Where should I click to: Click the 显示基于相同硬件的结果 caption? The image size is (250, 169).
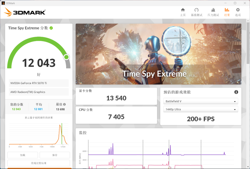39,118
